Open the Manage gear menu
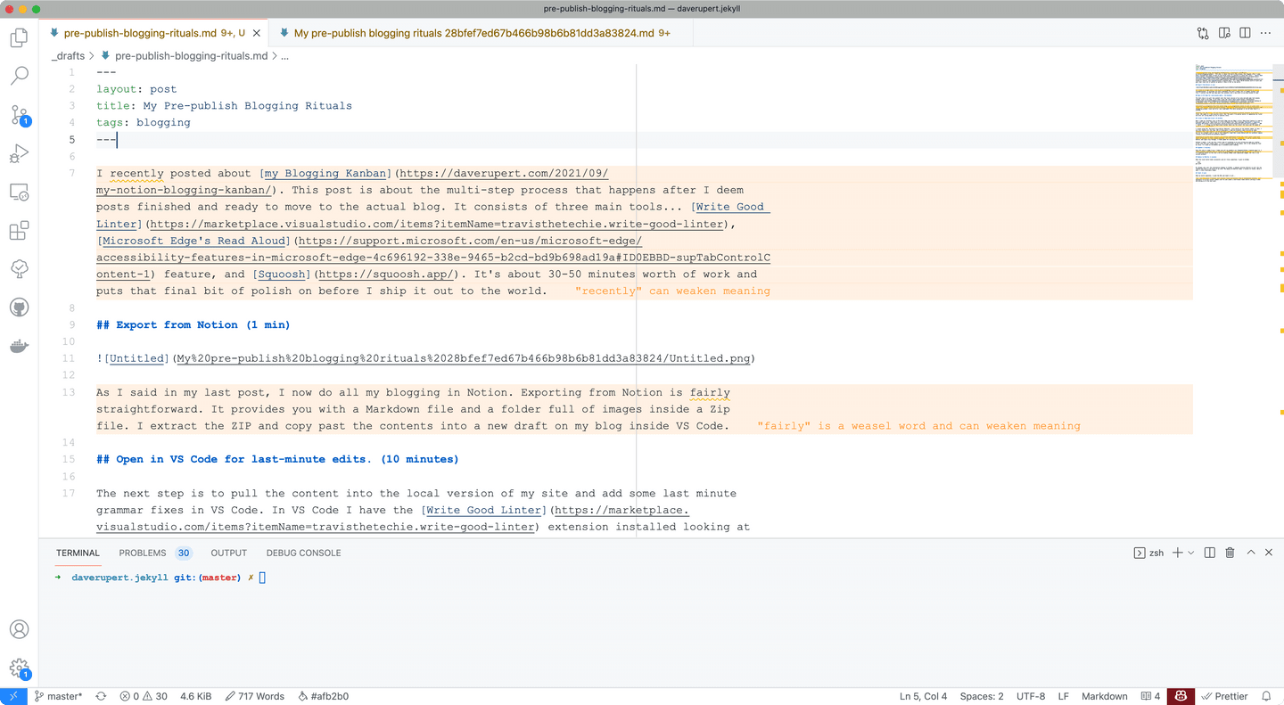 coord(20,668)
